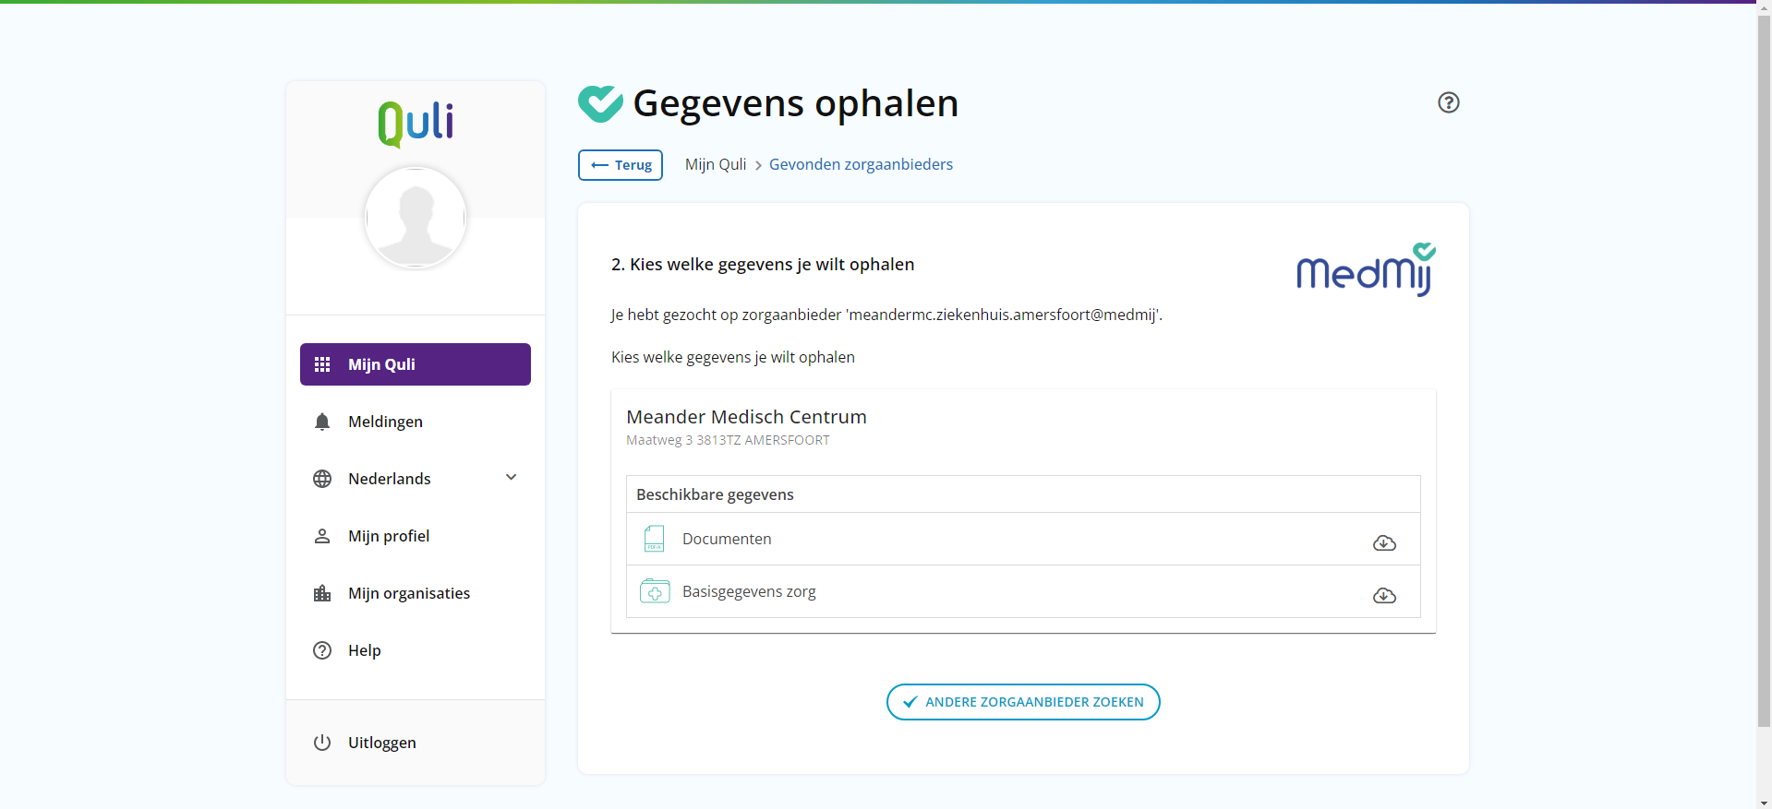
Task: Click the MedMij logo
Action: pyautogui.click(x=1367, y=269)
